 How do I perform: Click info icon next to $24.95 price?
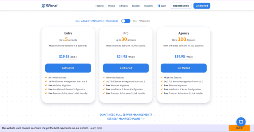coord(134,57)
